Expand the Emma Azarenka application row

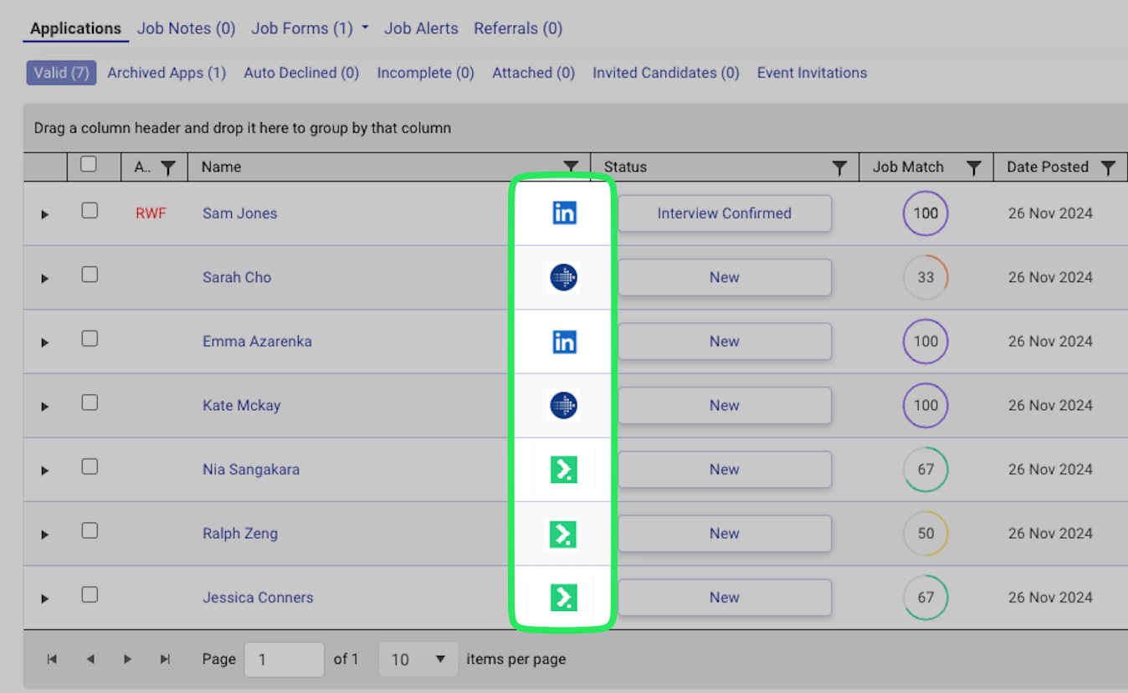pos(45,342)
